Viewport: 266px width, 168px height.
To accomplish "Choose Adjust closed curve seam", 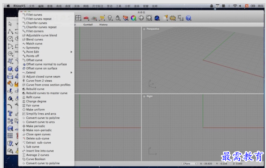I will [43, 77].
